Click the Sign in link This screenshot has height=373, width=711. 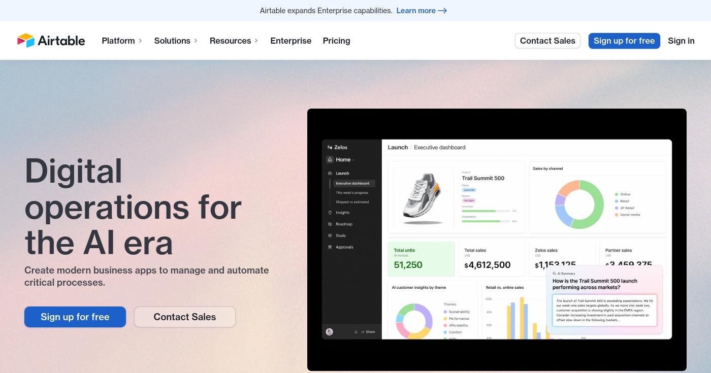pyautogui.click(x=681, y=41)
